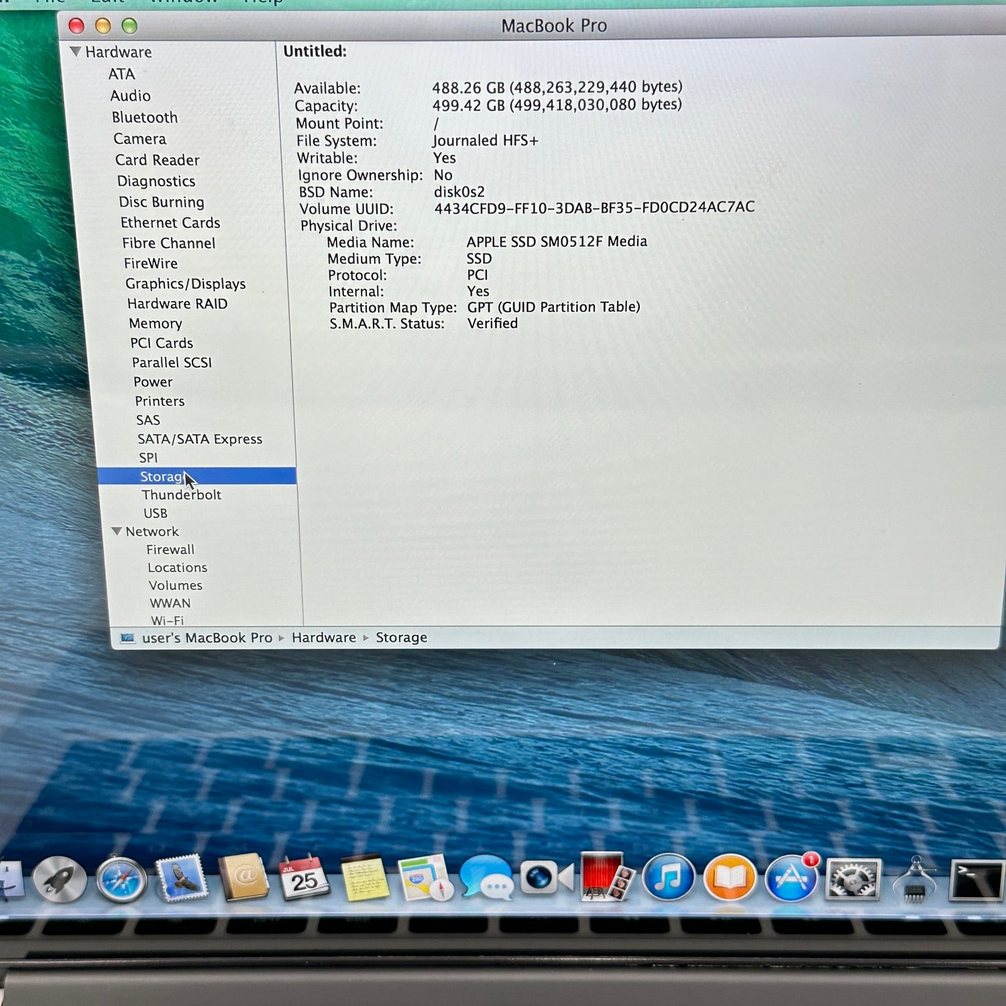Select Disc Burning in the sidebar

coord(161,202)
